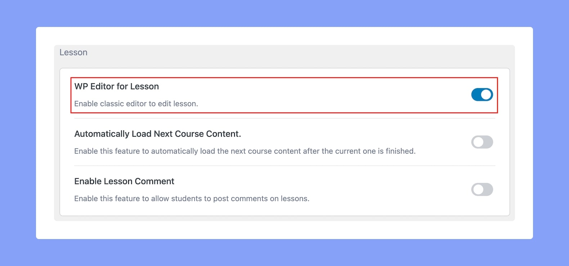Viewport: 569px width, 266px height.
Task: Click the 'Lesson' section heading
Action: (73, 52)
